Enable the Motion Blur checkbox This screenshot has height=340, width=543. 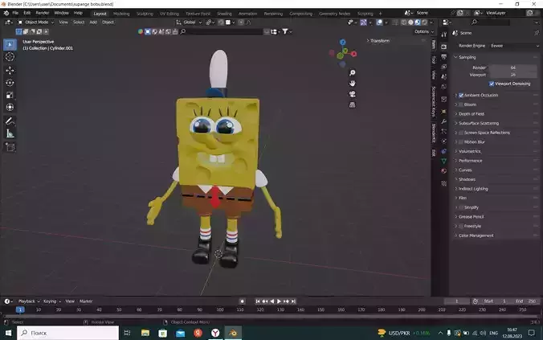[461, 142]
